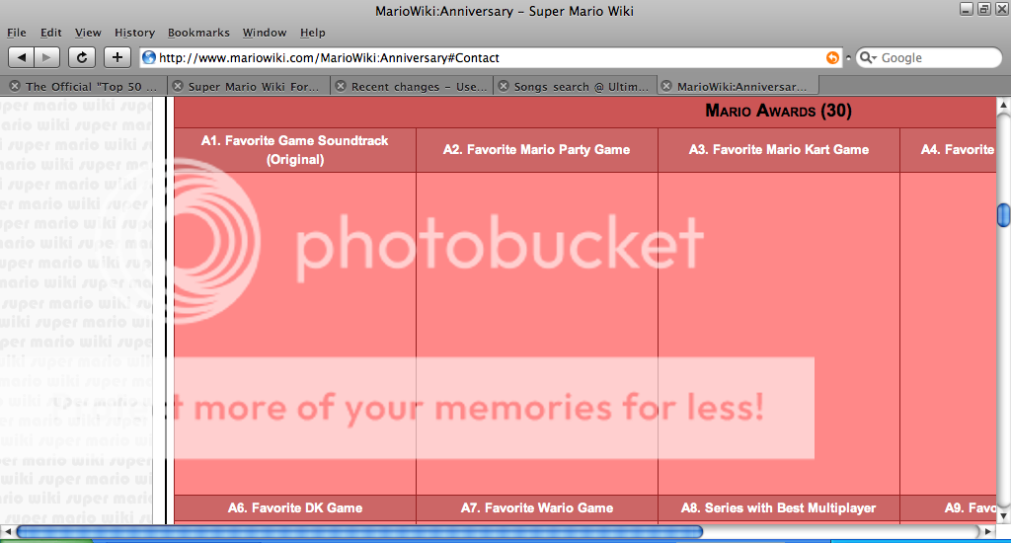Open the Bookmarks menu
This screenshot has width=1011, height=543.
tap(198, 33)
